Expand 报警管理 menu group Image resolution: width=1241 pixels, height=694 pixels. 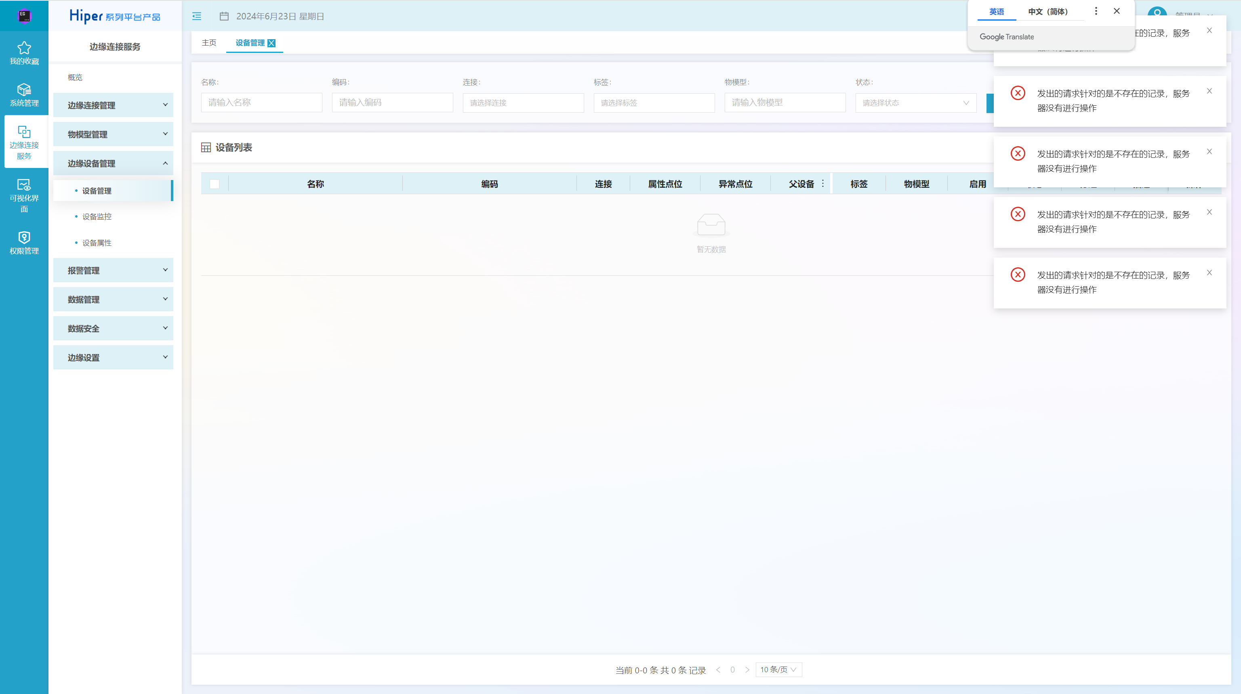[113, 270]
